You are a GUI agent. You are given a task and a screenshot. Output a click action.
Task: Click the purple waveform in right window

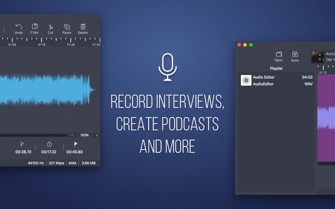click(x=326, y=118)
